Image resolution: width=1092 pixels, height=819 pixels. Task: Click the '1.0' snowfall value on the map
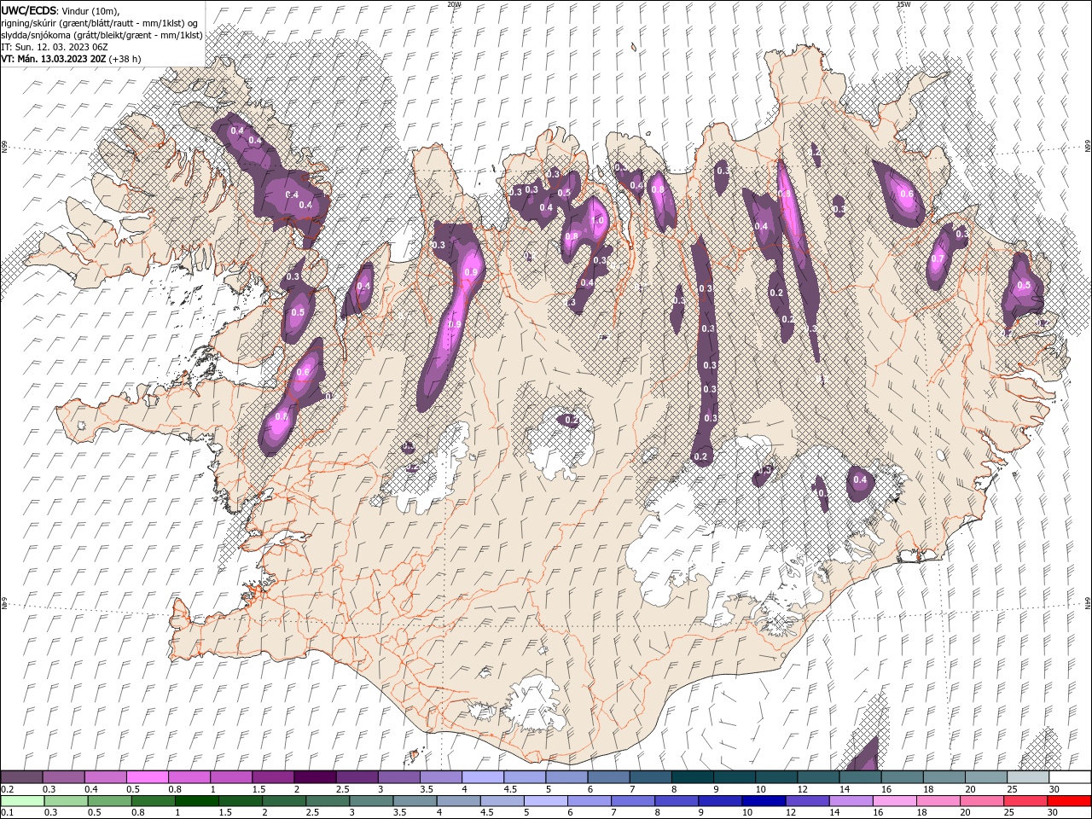coord(598,220)
